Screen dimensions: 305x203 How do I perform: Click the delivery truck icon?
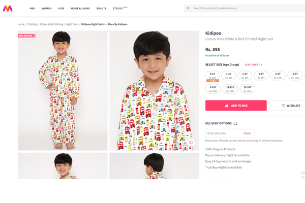tap(235, 123)
